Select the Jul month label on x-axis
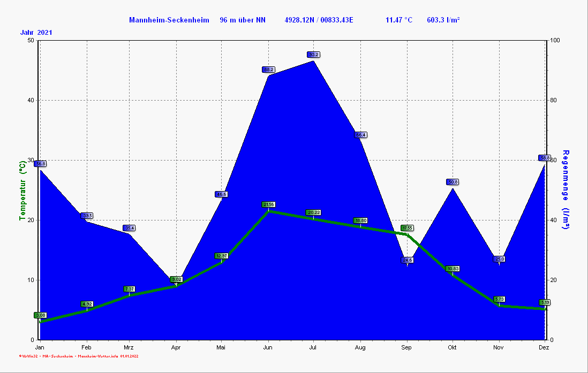This screenshot has width=588, height=373. [x=314, y=347]
